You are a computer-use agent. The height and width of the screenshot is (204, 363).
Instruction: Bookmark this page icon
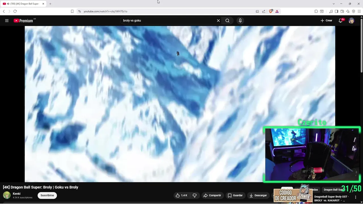pos(72,11)
